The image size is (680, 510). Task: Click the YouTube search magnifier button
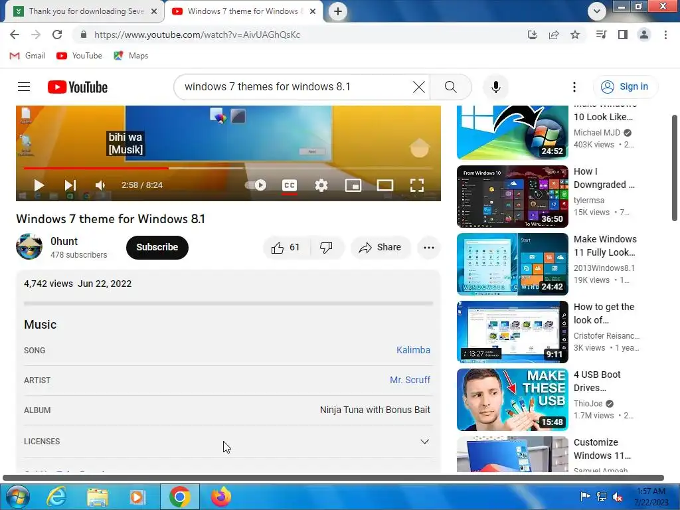click(x=451, y=87)
